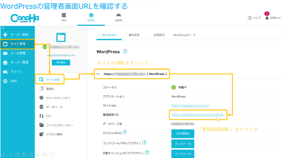
Task: Open ヘルプ in the header
Action: [x=254, y=18]
